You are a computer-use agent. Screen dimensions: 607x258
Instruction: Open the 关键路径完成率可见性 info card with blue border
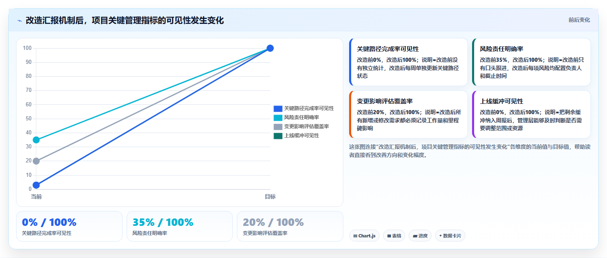(x=409, y=62)
